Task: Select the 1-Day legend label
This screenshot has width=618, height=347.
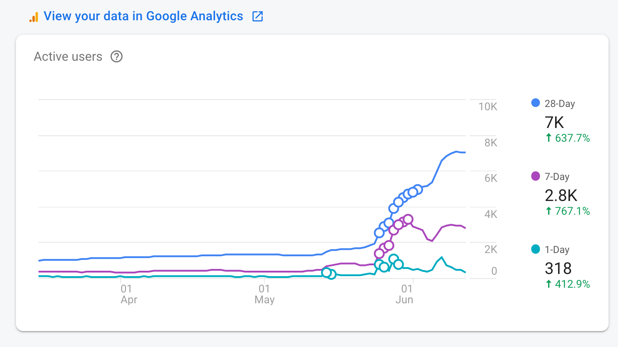Action: [557, 250]
